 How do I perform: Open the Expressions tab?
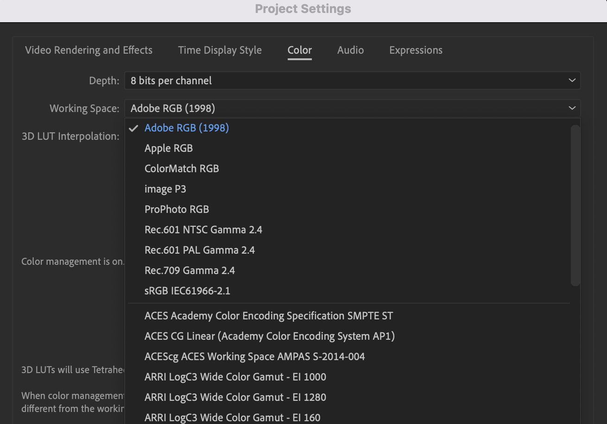pyautogui.click(x=415, y=50)
